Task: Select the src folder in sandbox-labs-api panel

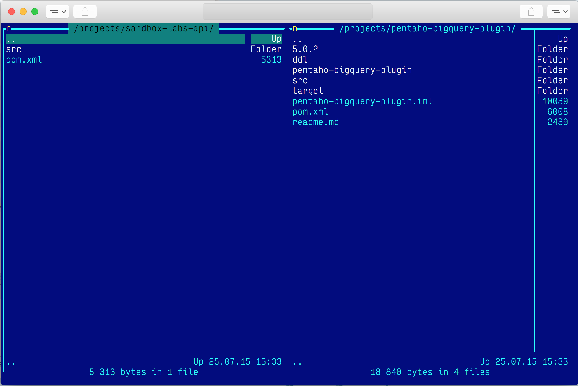Action: (14, 49)
